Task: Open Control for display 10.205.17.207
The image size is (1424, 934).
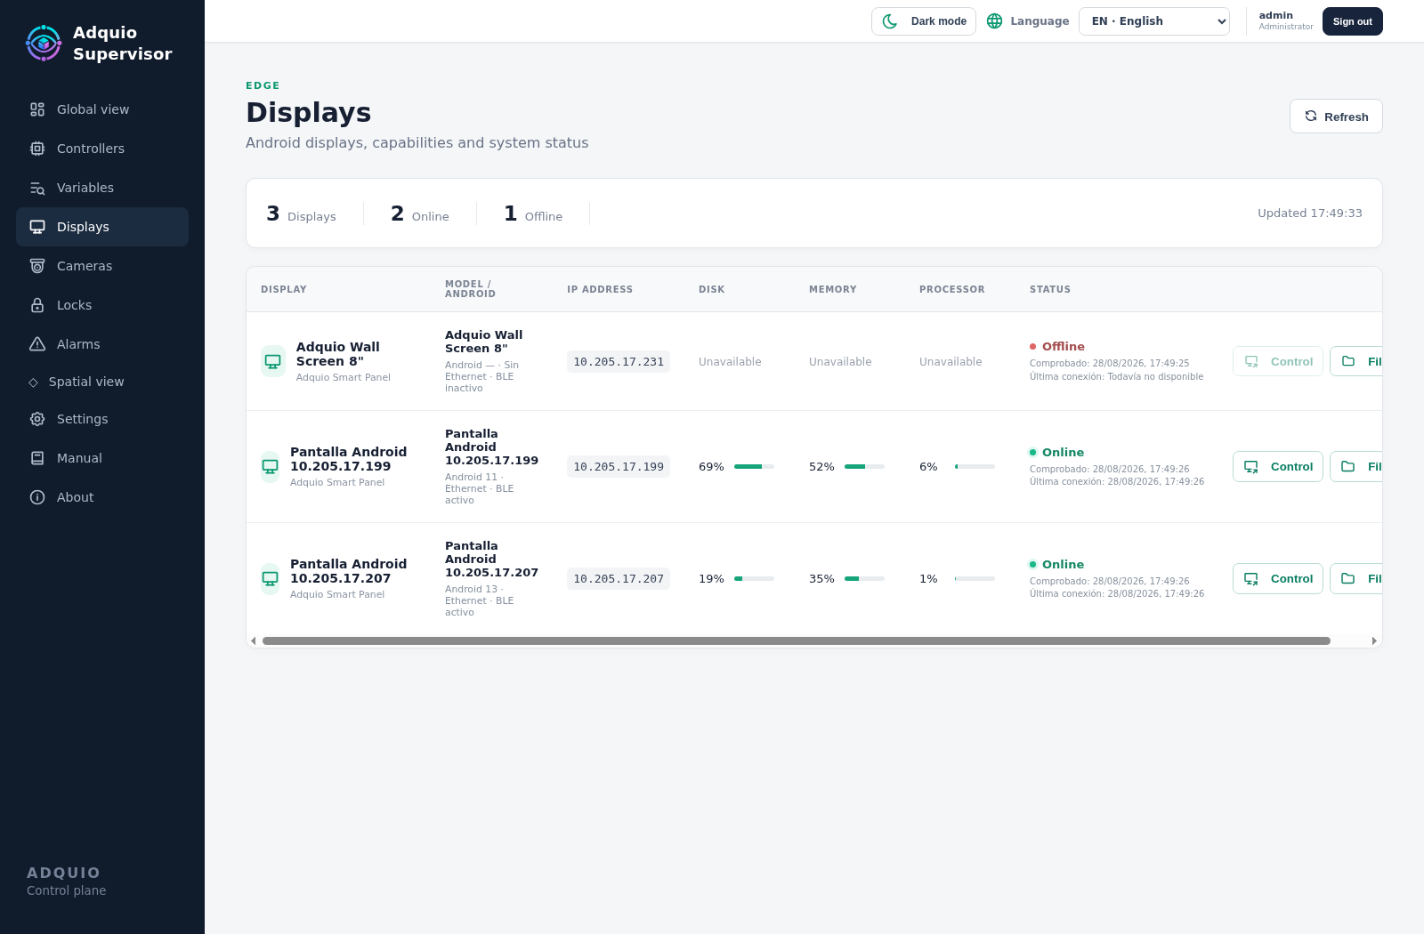Action: [1278, 578]
